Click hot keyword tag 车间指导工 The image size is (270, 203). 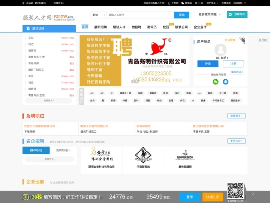[x=218, y=100]
